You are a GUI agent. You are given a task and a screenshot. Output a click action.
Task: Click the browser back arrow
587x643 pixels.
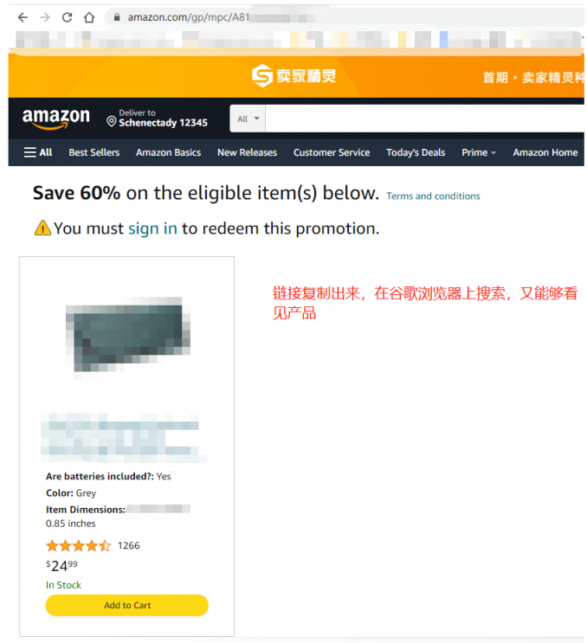tap(23, 17)
